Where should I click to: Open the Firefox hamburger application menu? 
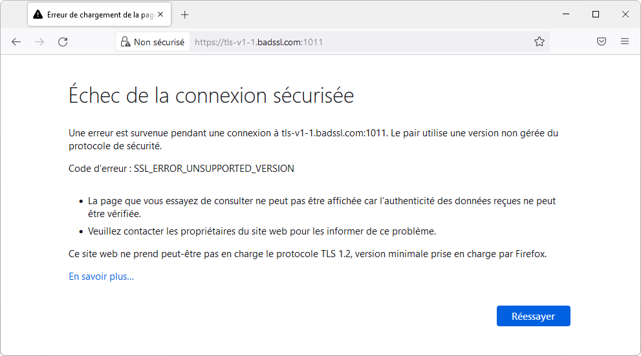(x=624, y=42)
